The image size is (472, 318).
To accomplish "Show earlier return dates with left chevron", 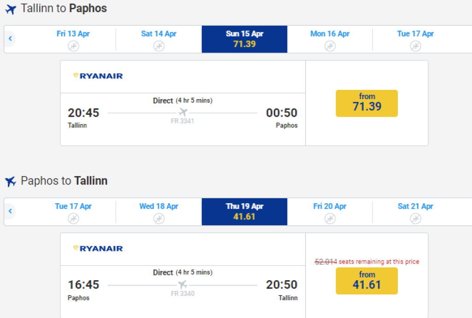I will pos(10,212).
